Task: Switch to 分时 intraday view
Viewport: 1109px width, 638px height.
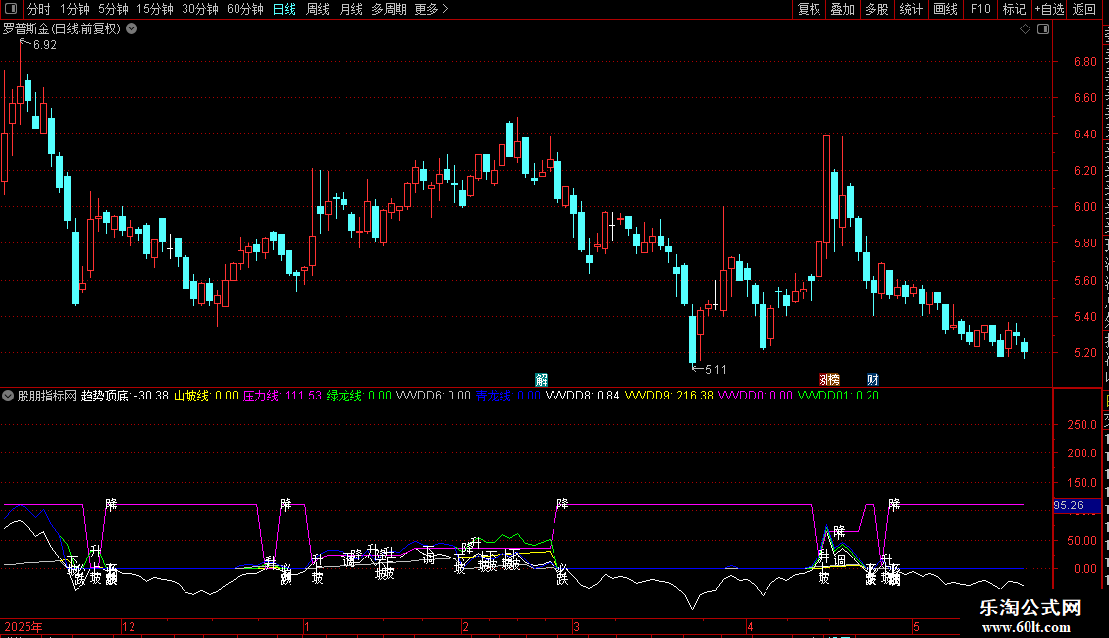Action: point(39,9)
